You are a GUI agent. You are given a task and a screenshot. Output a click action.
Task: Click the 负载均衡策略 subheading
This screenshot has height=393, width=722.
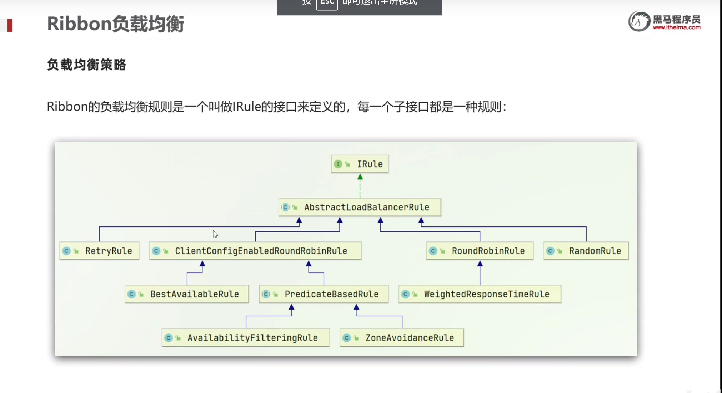click(x=86, y=65)
